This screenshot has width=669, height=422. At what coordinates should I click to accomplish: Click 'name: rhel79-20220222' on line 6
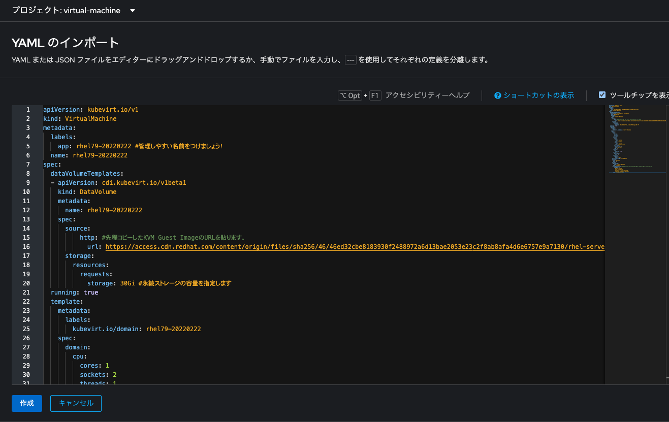89,155
